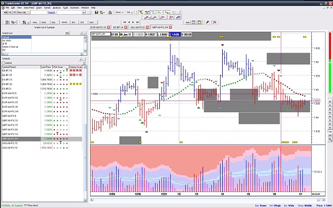
Task: Close the ES #F,10 chart tab
Action: pyautogui.click(x=126, y=27)
